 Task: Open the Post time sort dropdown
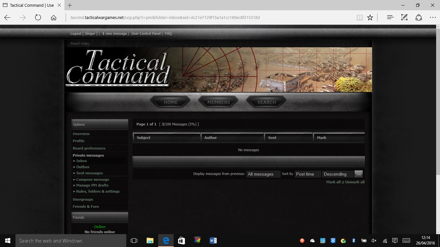(x=308, y=174)
